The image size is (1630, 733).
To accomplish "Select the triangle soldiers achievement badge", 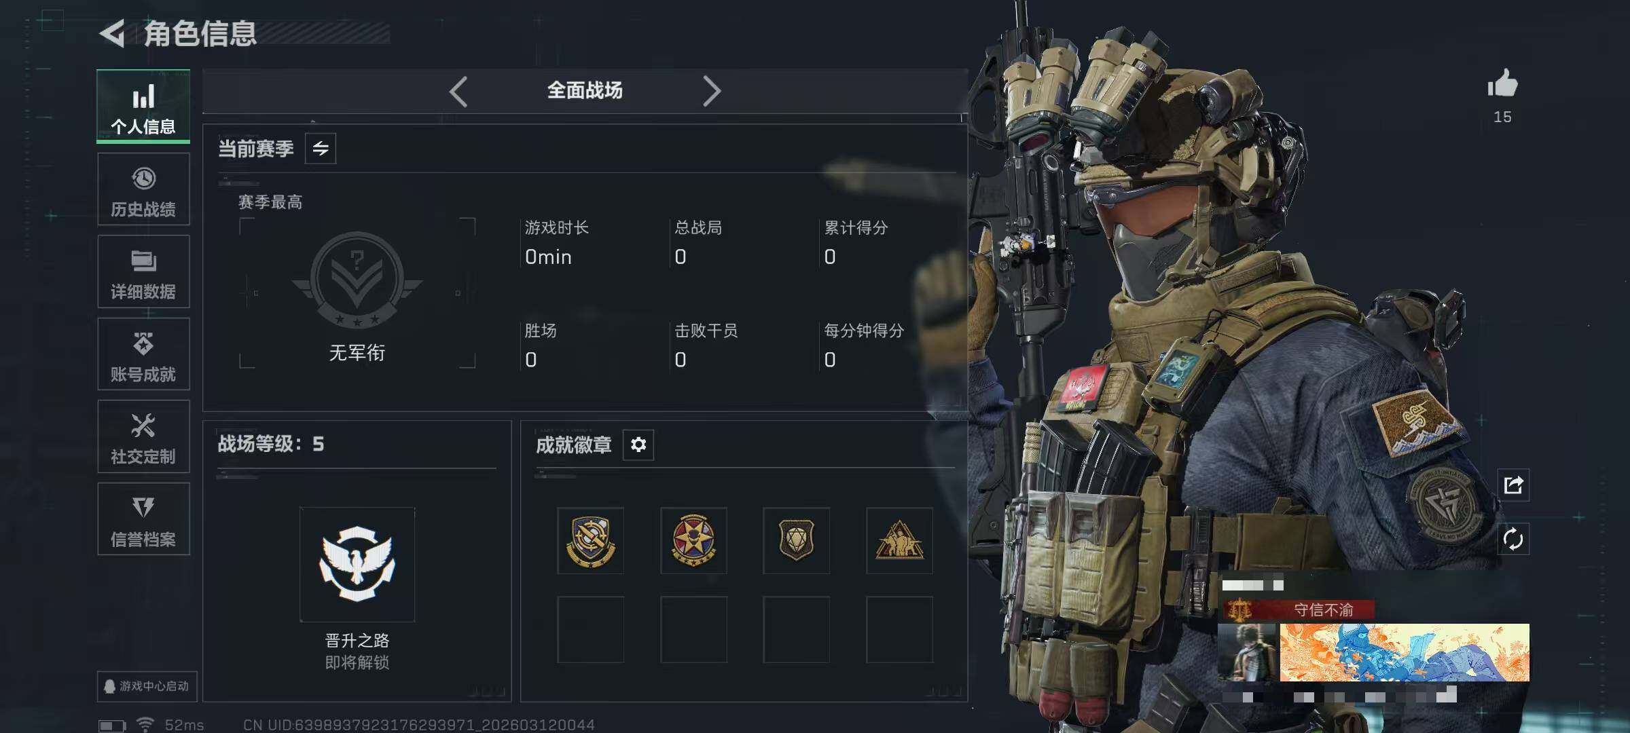I will click(899, 540).
